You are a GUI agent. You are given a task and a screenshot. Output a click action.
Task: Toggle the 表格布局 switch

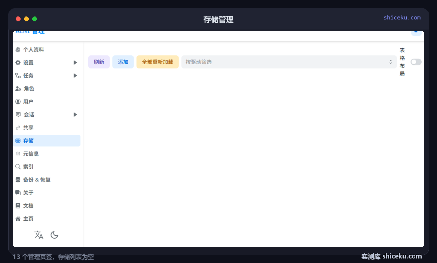(416, 62)
